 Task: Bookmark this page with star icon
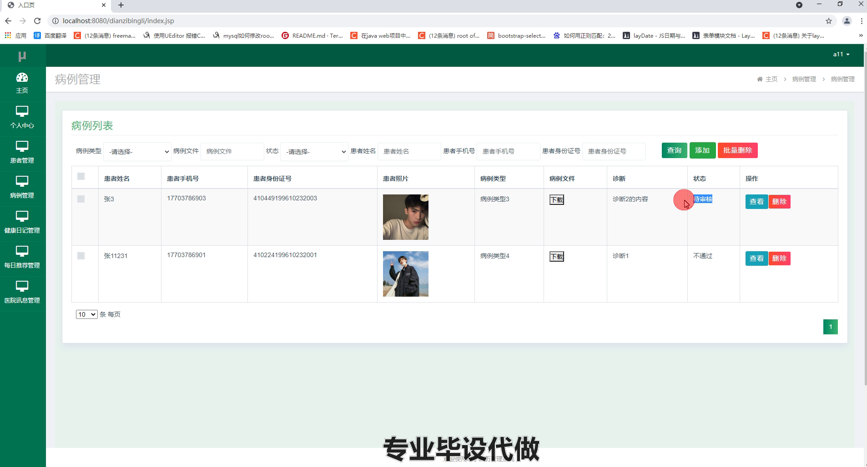click(828, 21)
